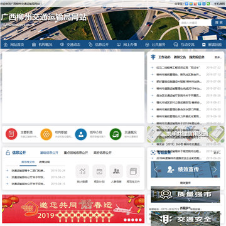Viewport: 226px width, 226px height.
Task: Open the 交通安全 banner image
Action: coord(185,218)
